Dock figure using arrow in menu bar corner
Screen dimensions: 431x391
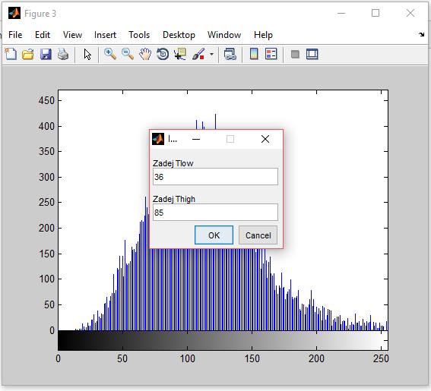pos(422,35)
